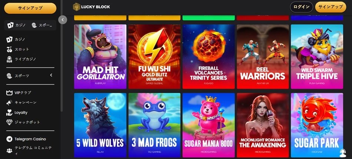Click the campaign megaphone icon
Screen dimensions: 352x159
(x=9, y=103)
